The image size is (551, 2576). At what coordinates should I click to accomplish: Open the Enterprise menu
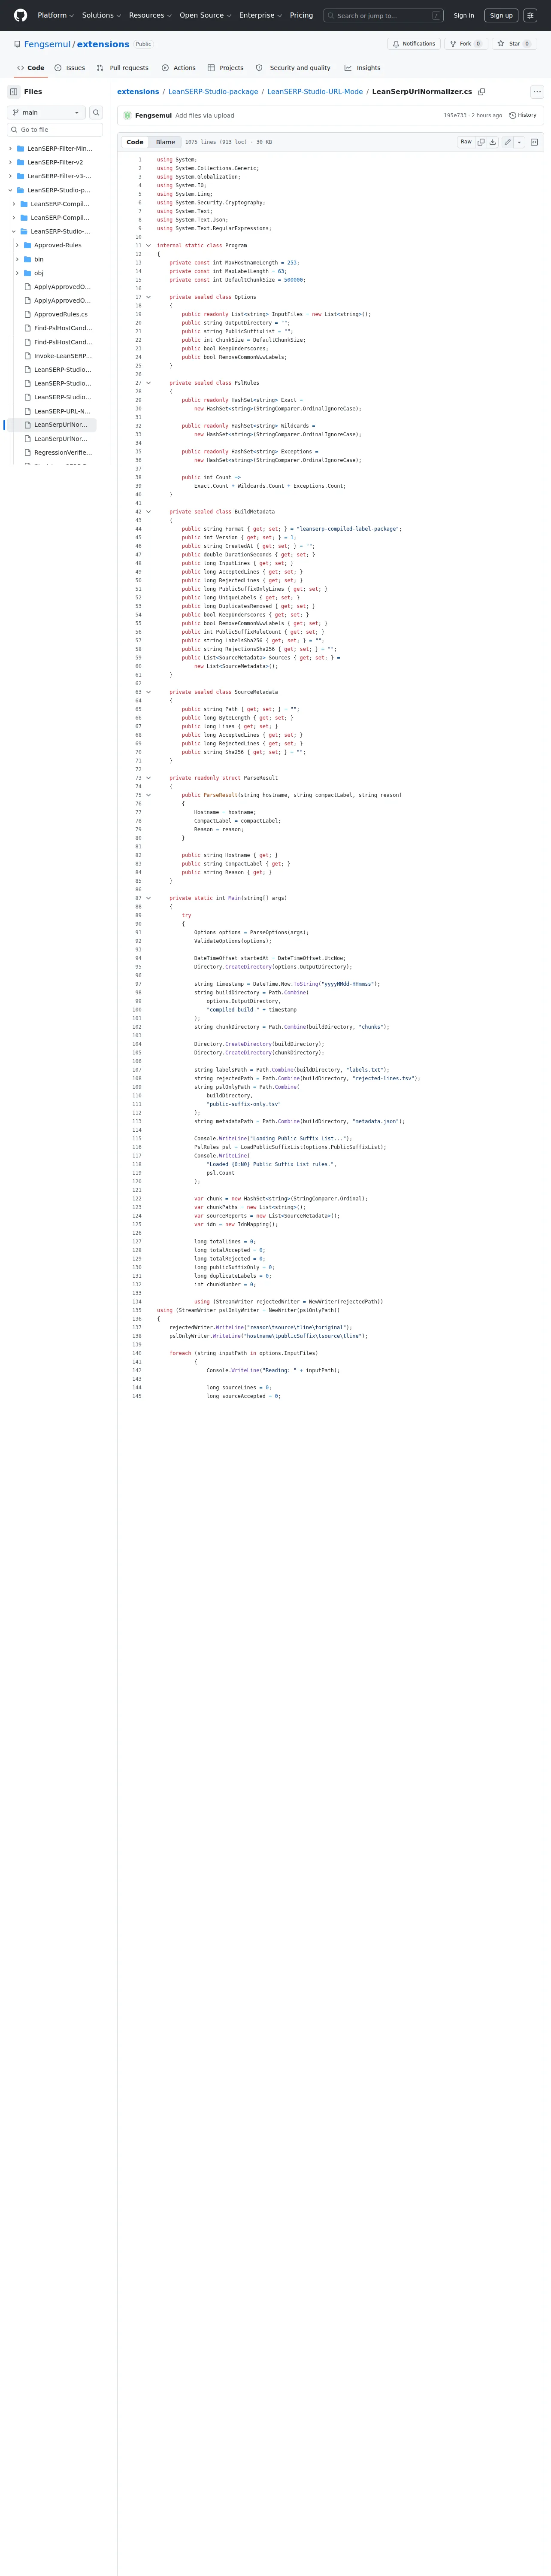tap(260, 15)
